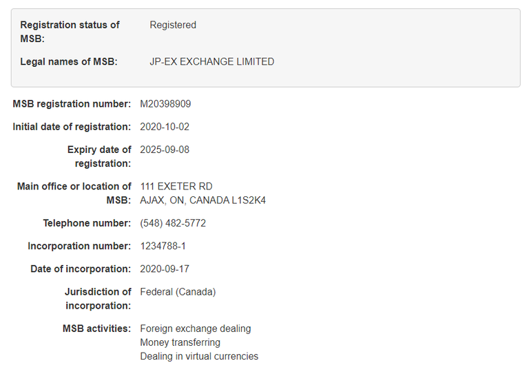This screenshot has height=374, width=529.
Task: Click the Registered status value
Action: [x=173, y=25]
